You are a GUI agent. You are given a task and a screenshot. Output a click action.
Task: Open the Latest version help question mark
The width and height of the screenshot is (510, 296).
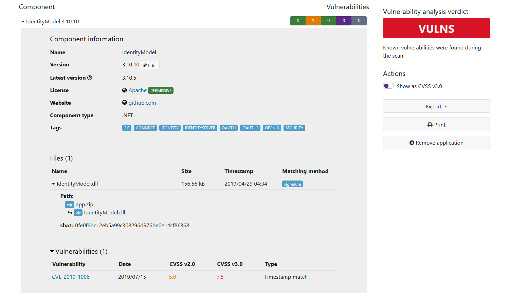coord(89,78)
